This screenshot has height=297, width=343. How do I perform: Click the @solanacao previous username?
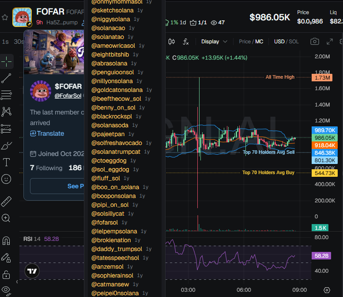coord(108,28)
